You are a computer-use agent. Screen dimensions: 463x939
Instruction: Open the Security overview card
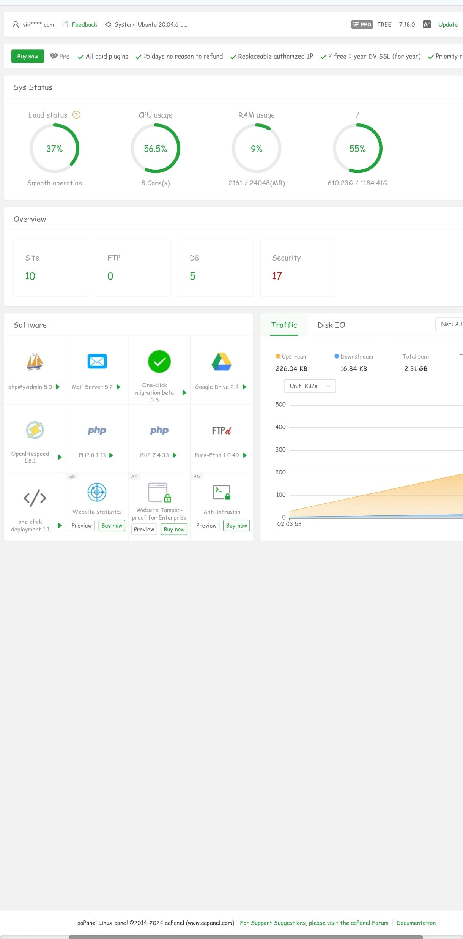click(298, 267)
